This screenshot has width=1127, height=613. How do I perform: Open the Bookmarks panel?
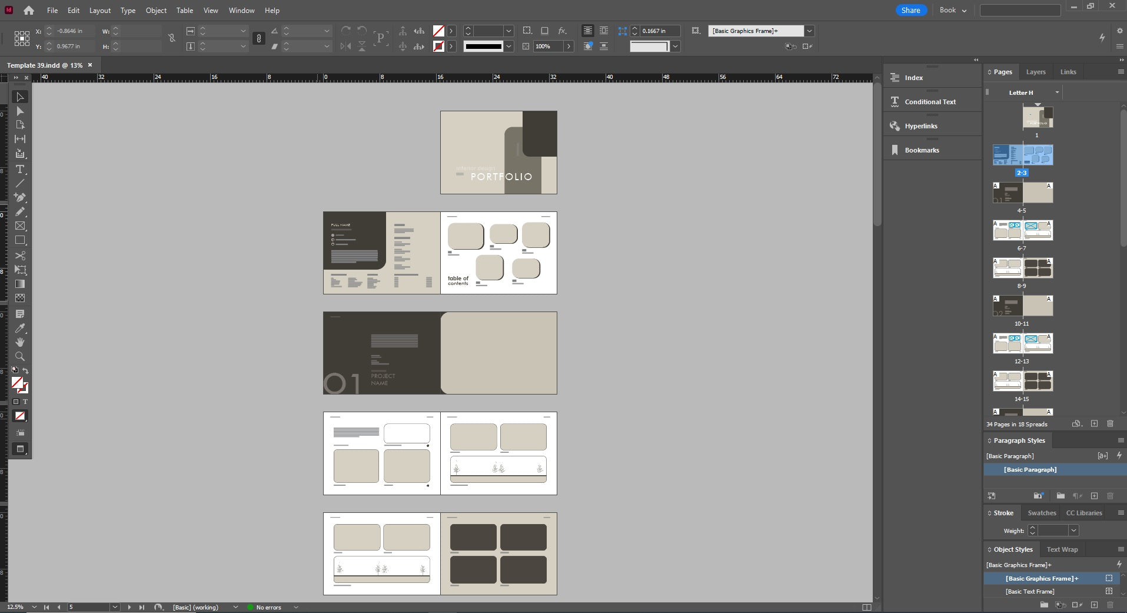tap(922, 150)
